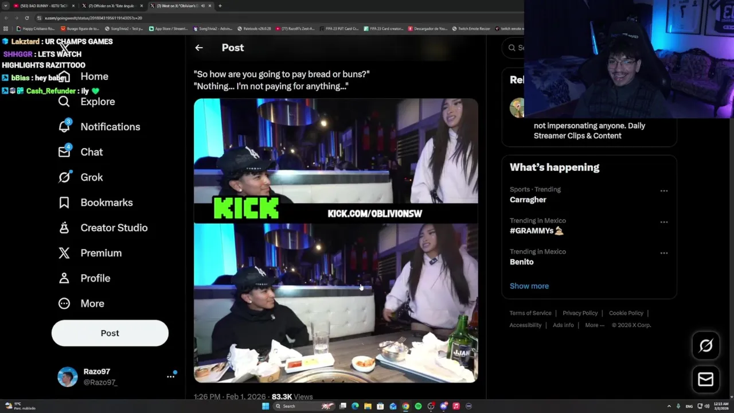The height and width of the screenshot is (413, 734).
Task: Click the 83.3K Views count
Action: coord(292,396)
